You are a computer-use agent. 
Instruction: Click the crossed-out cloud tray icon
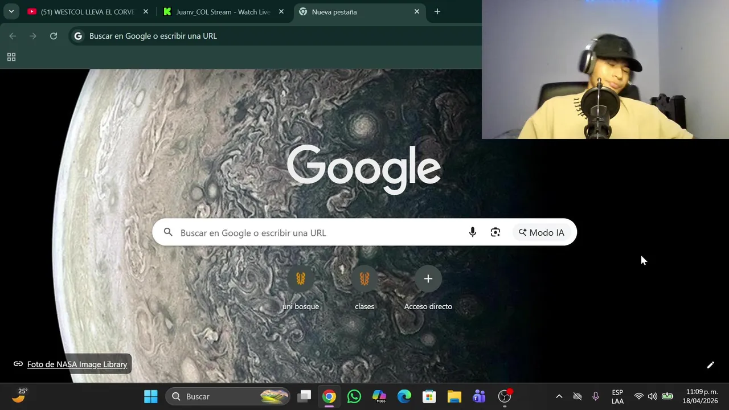(x=578, y=396)
